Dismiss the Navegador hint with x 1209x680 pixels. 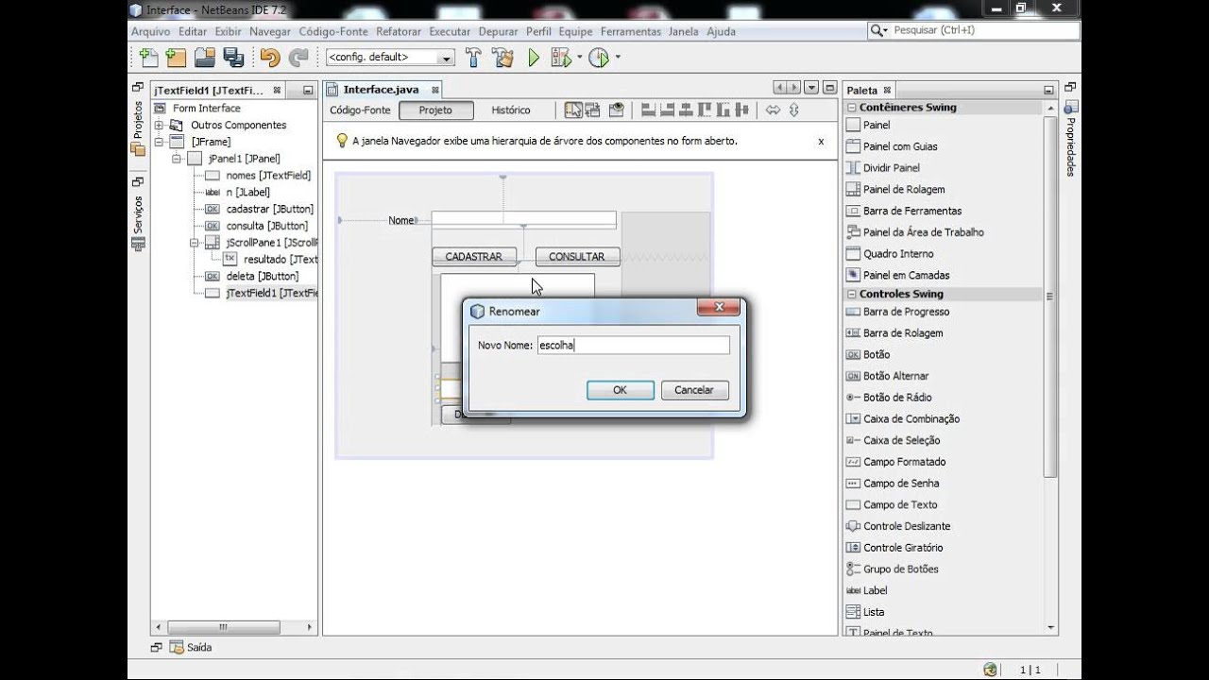pos(821,142)
